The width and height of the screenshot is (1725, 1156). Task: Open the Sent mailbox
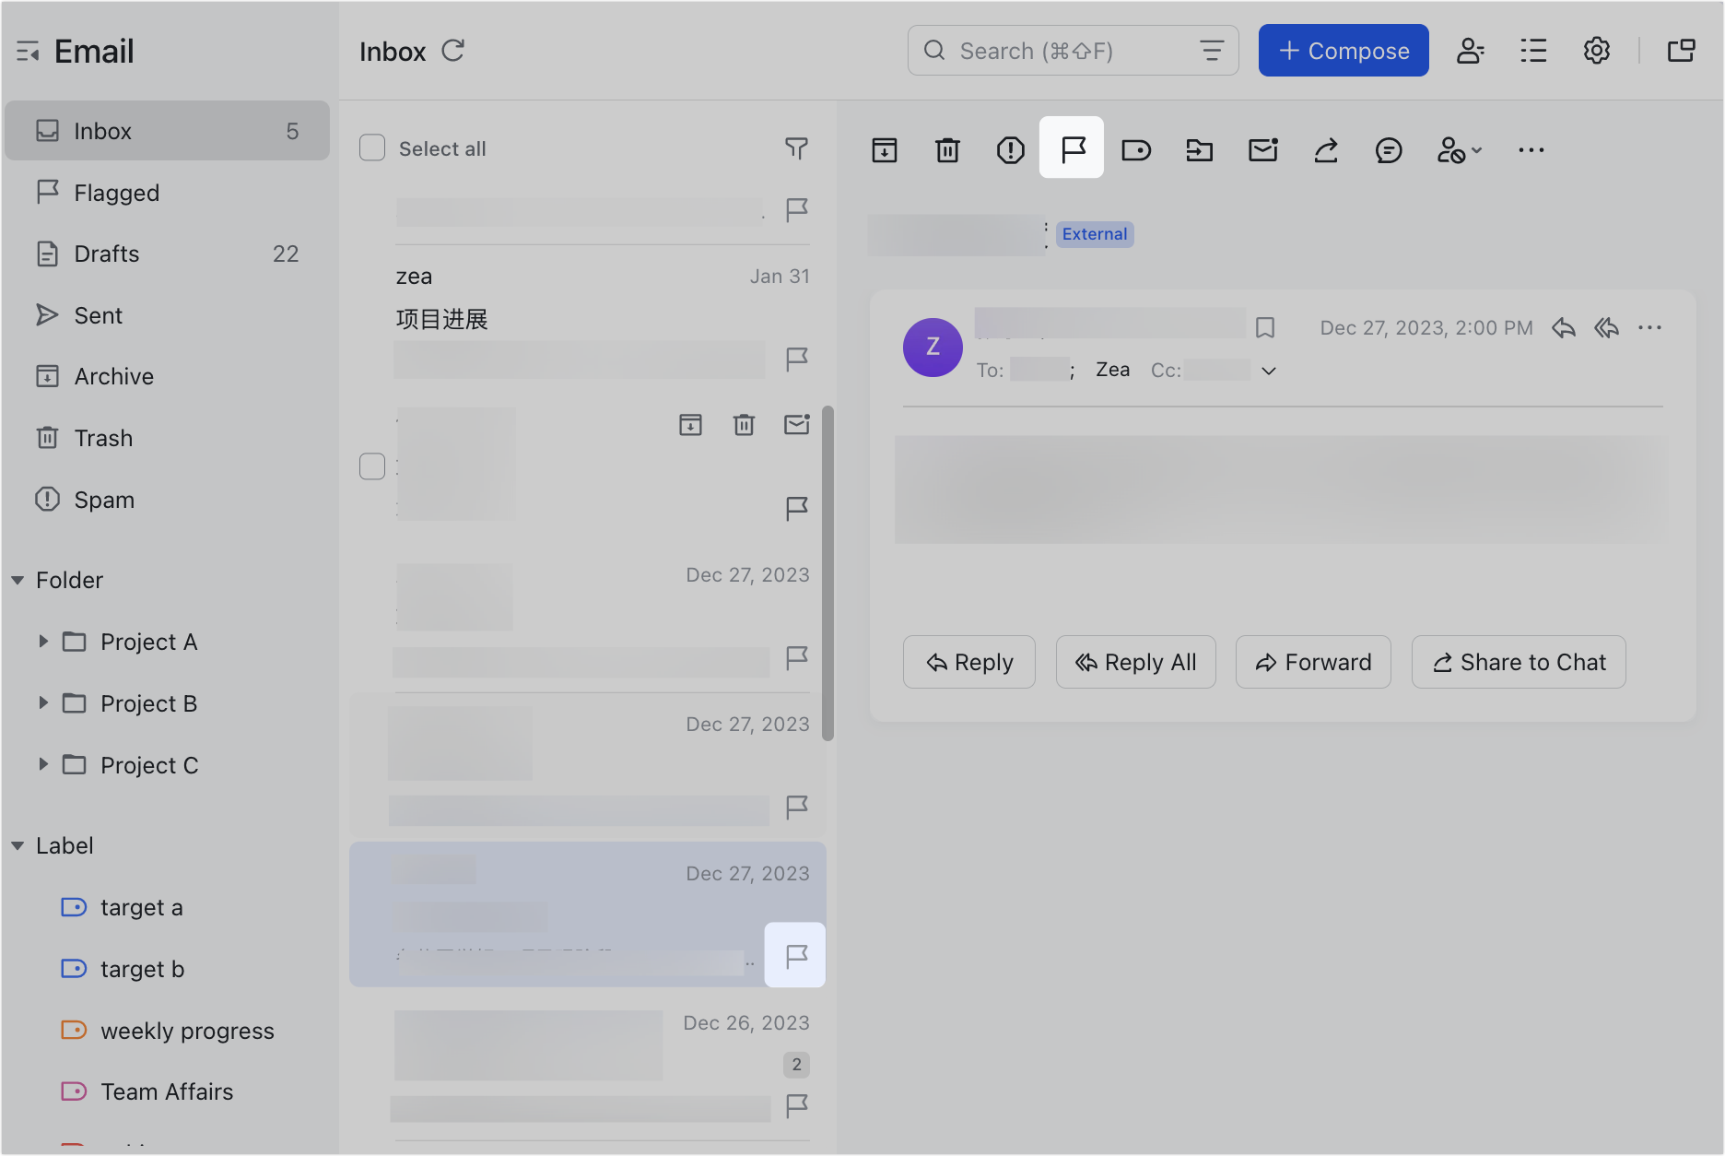(x=97, y=315)
